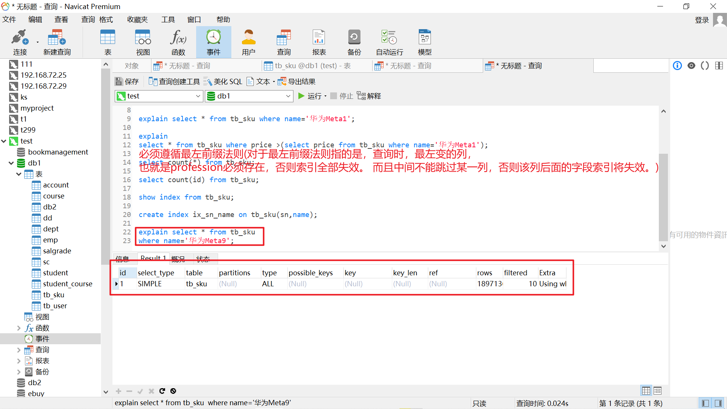Viewport: 727px width, 409px height.
Task: Switch results to form view
Action: [657, 390]
